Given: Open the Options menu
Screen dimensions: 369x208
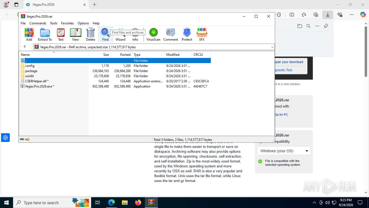Looking at the screenshot, I should (83, 23).
